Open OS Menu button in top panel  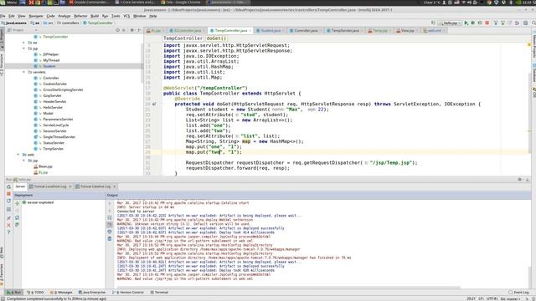(8, 3)
